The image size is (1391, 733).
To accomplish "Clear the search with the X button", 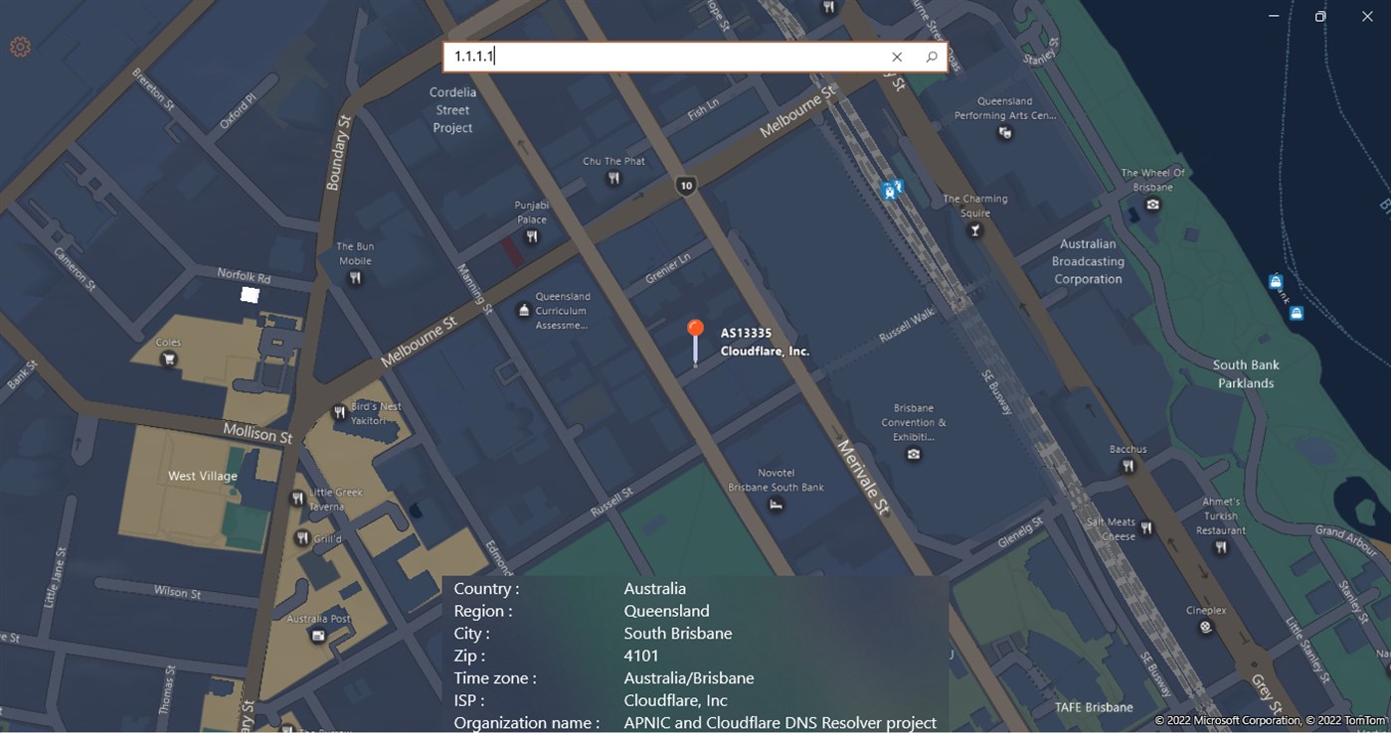I will click(896, 57).
